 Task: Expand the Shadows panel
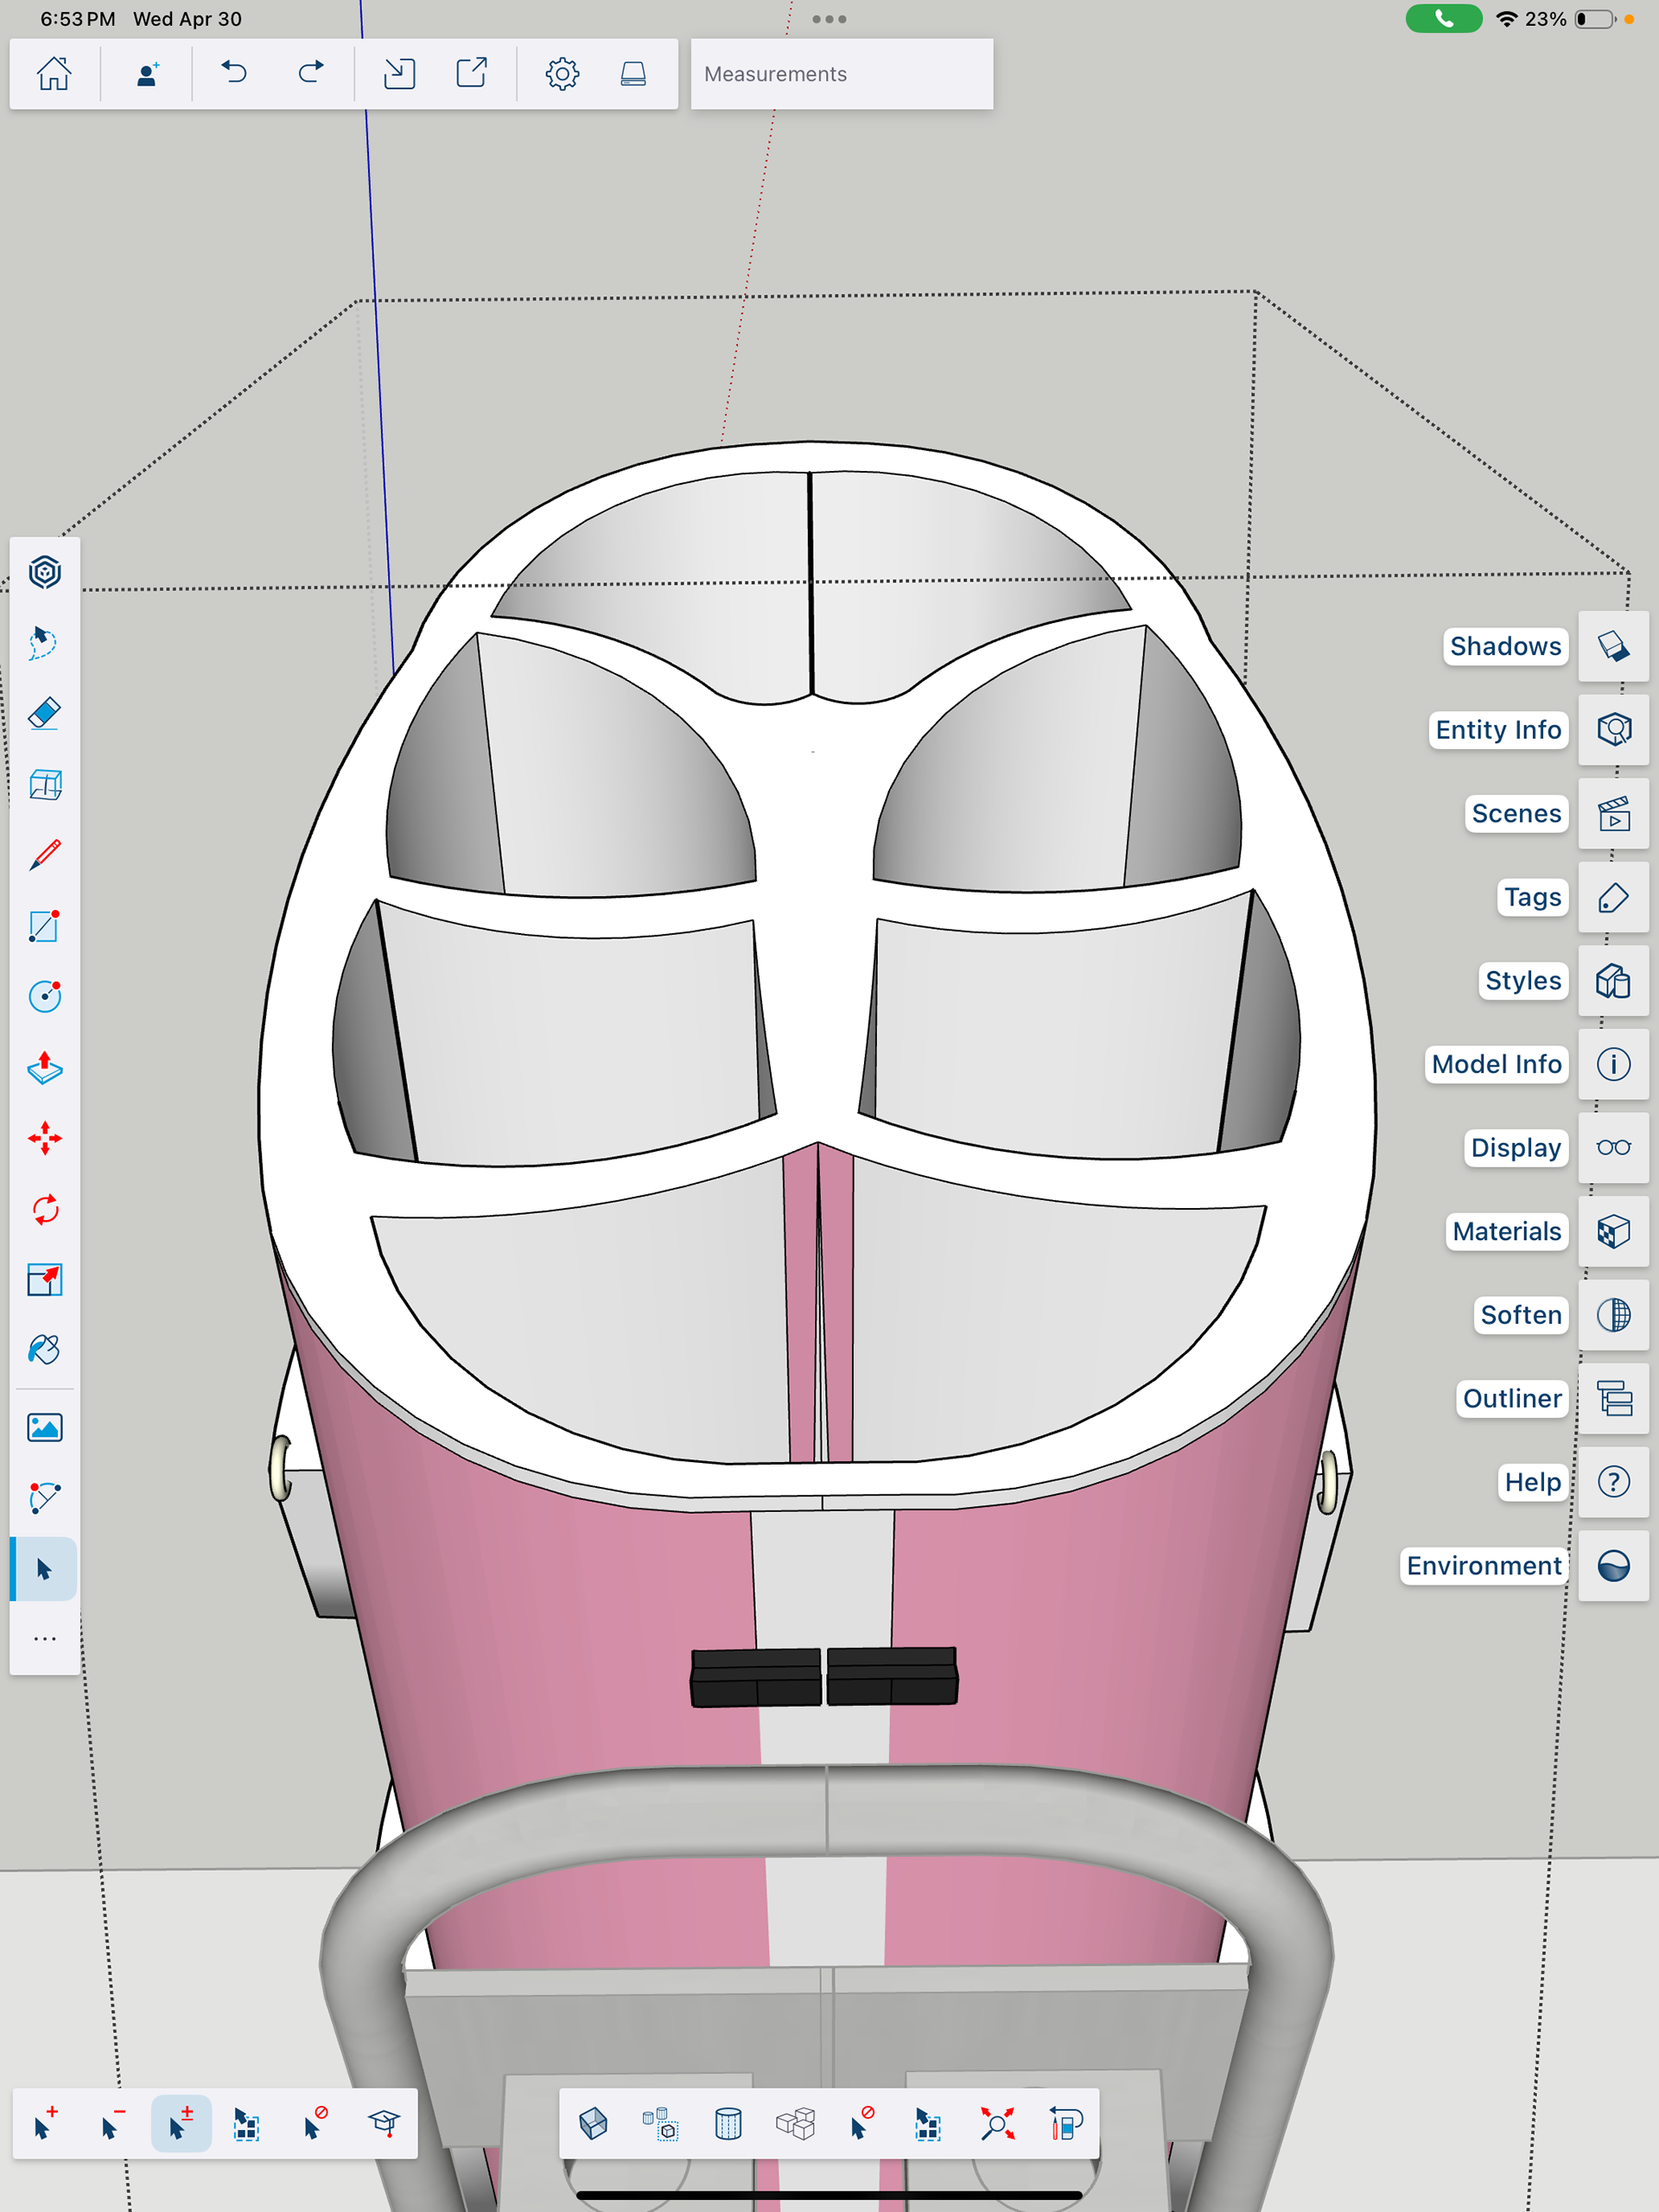coord(1613,646)
